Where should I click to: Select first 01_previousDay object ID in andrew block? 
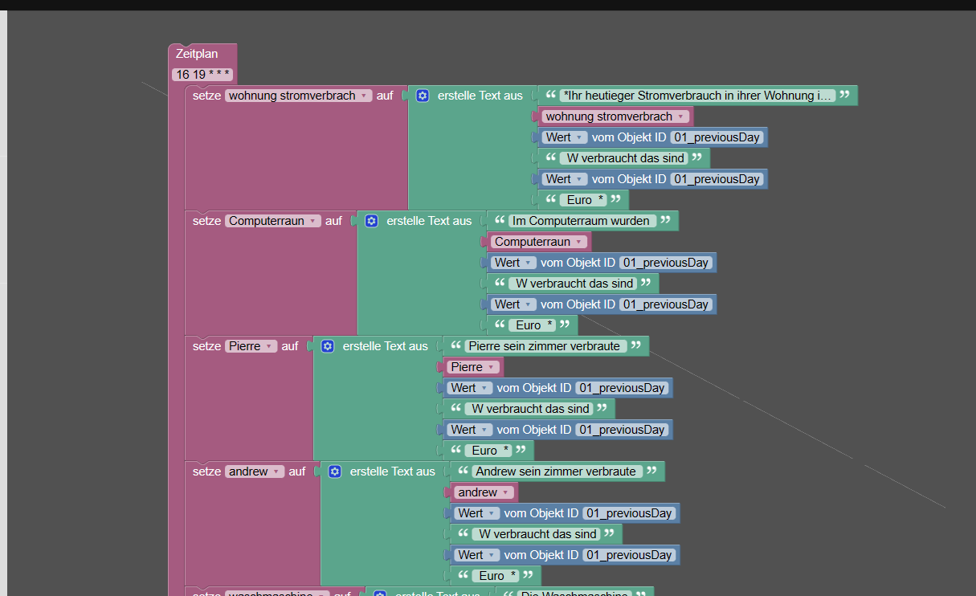coord(630,513)
